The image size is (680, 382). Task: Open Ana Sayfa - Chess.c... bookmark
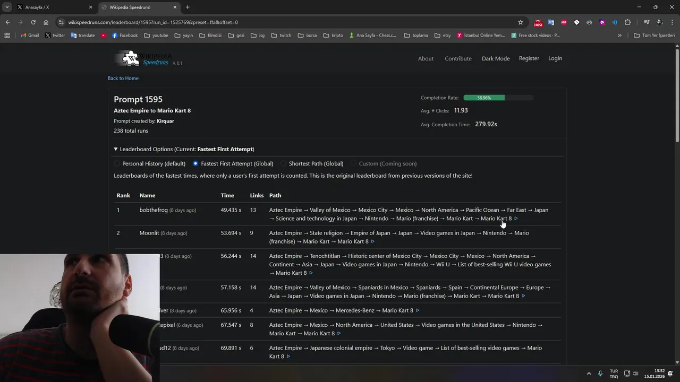click(373, 36)
